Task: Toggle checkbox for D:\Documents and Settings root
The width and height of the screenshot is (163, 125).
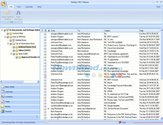Action: pyautogui.click(x=5, y=30)
